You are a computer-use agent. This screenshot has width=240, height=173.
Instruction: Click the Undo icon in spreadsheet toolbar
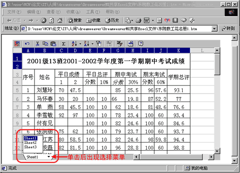pyautogui.click(x=27, y=43)
